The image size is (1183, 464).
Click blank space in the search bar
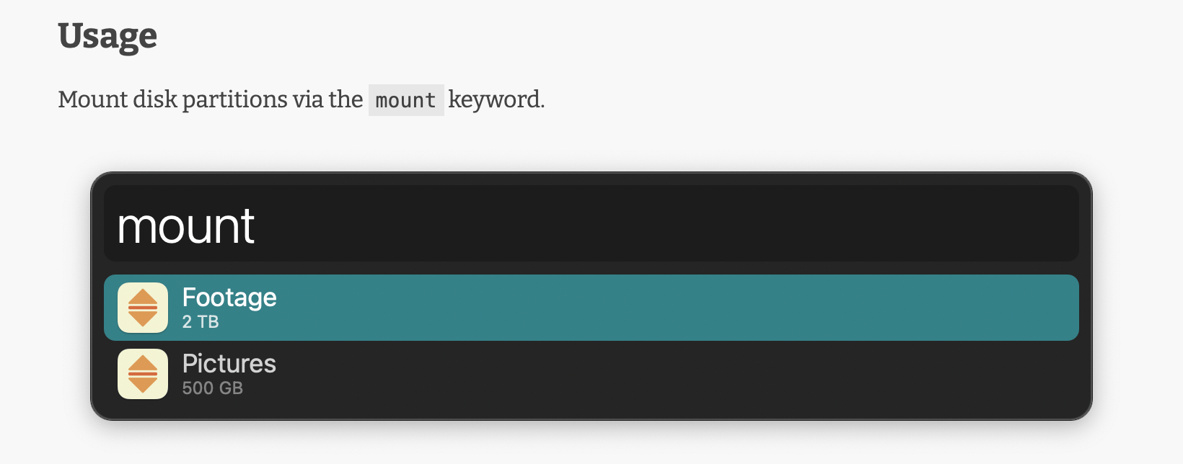[664, 223]
